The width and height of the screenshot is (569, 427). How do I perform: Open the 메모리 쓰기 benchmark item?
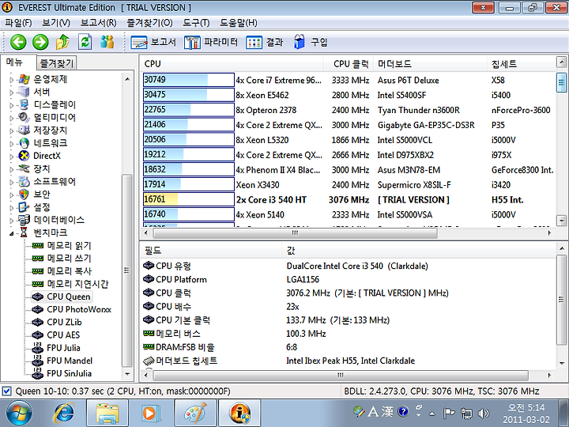[x=62, y=258]
